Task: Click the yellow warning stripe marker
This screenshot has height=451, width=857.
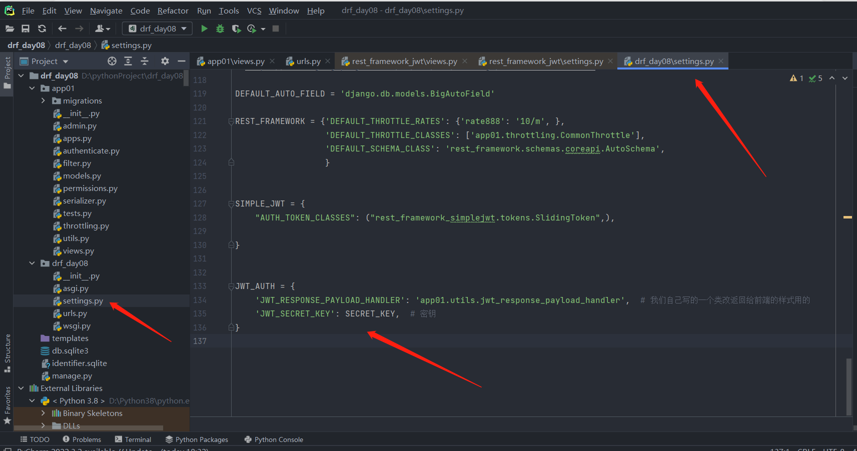Action: pyautogui.click(x=847, y=217)
